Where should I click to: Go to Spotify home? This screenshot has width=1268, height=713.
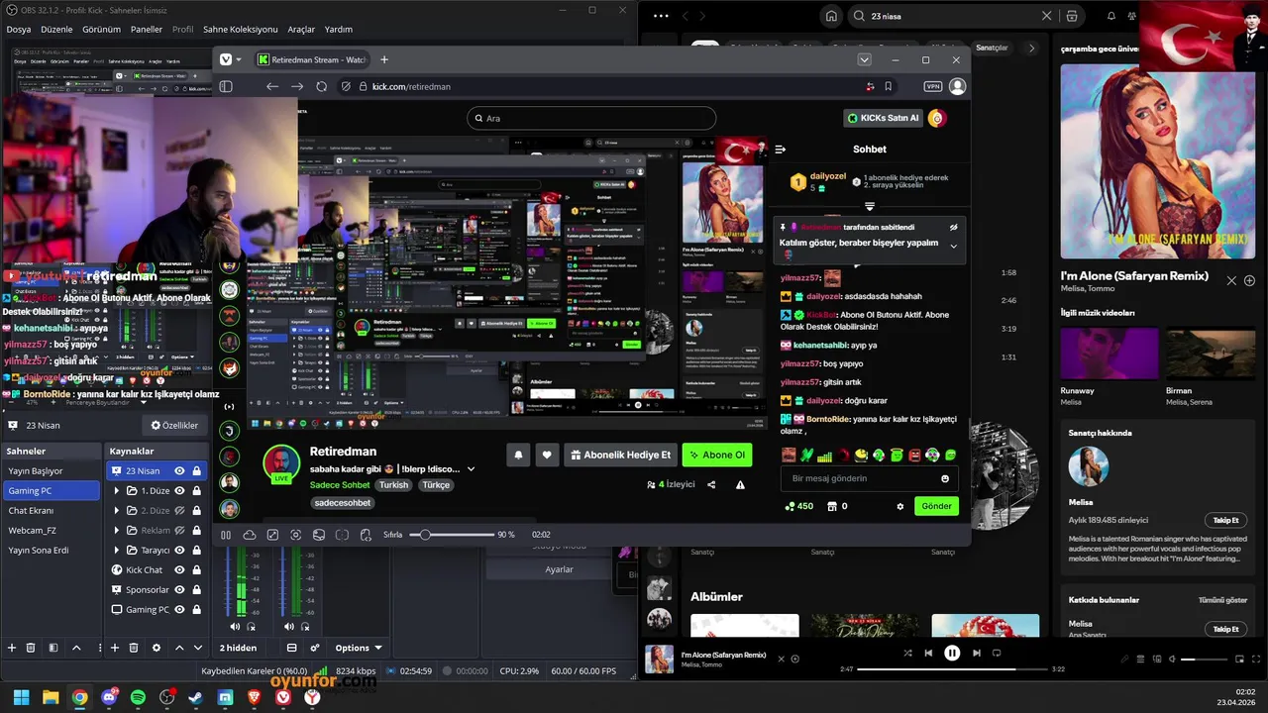[x=831, y=16]
